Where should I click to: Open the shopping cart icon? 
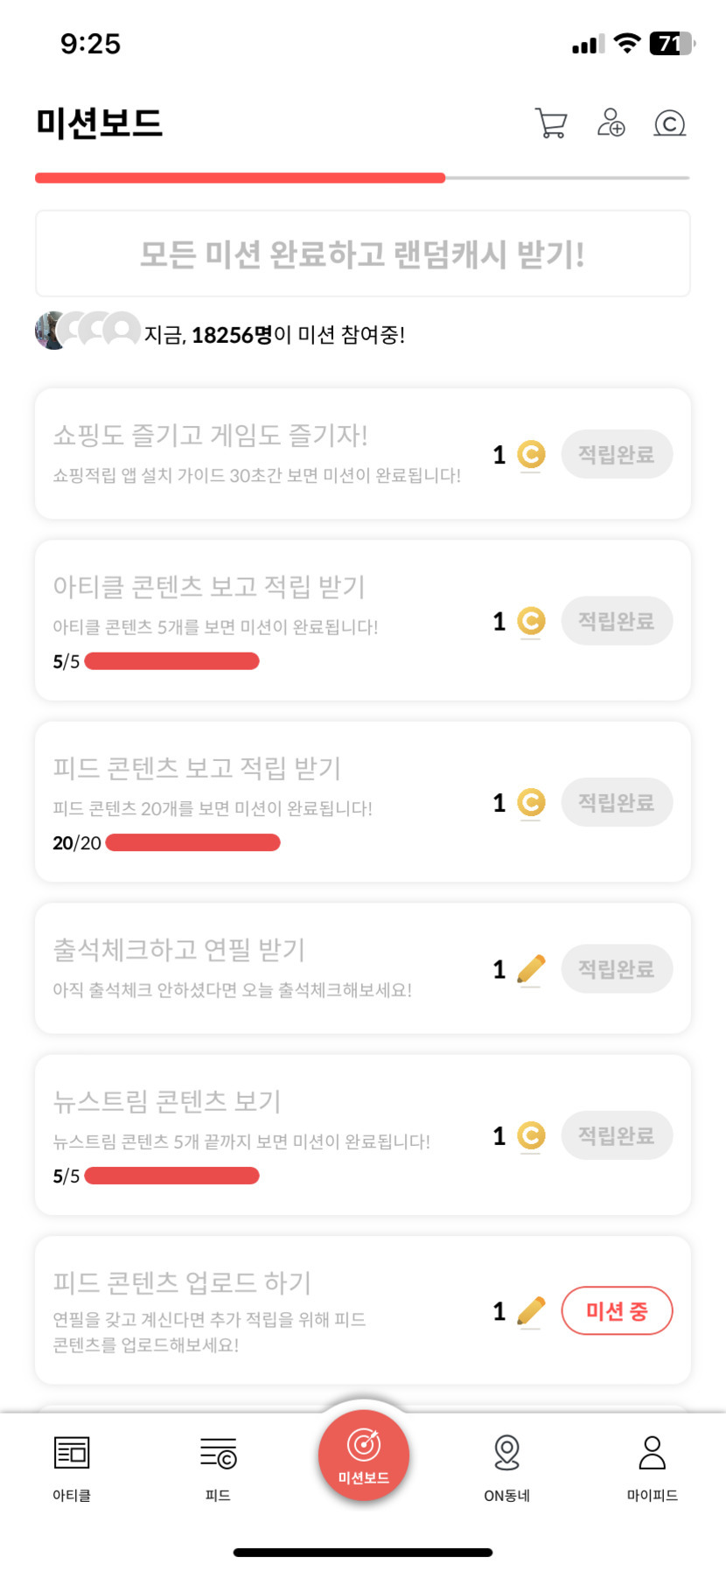pos(551,123)
